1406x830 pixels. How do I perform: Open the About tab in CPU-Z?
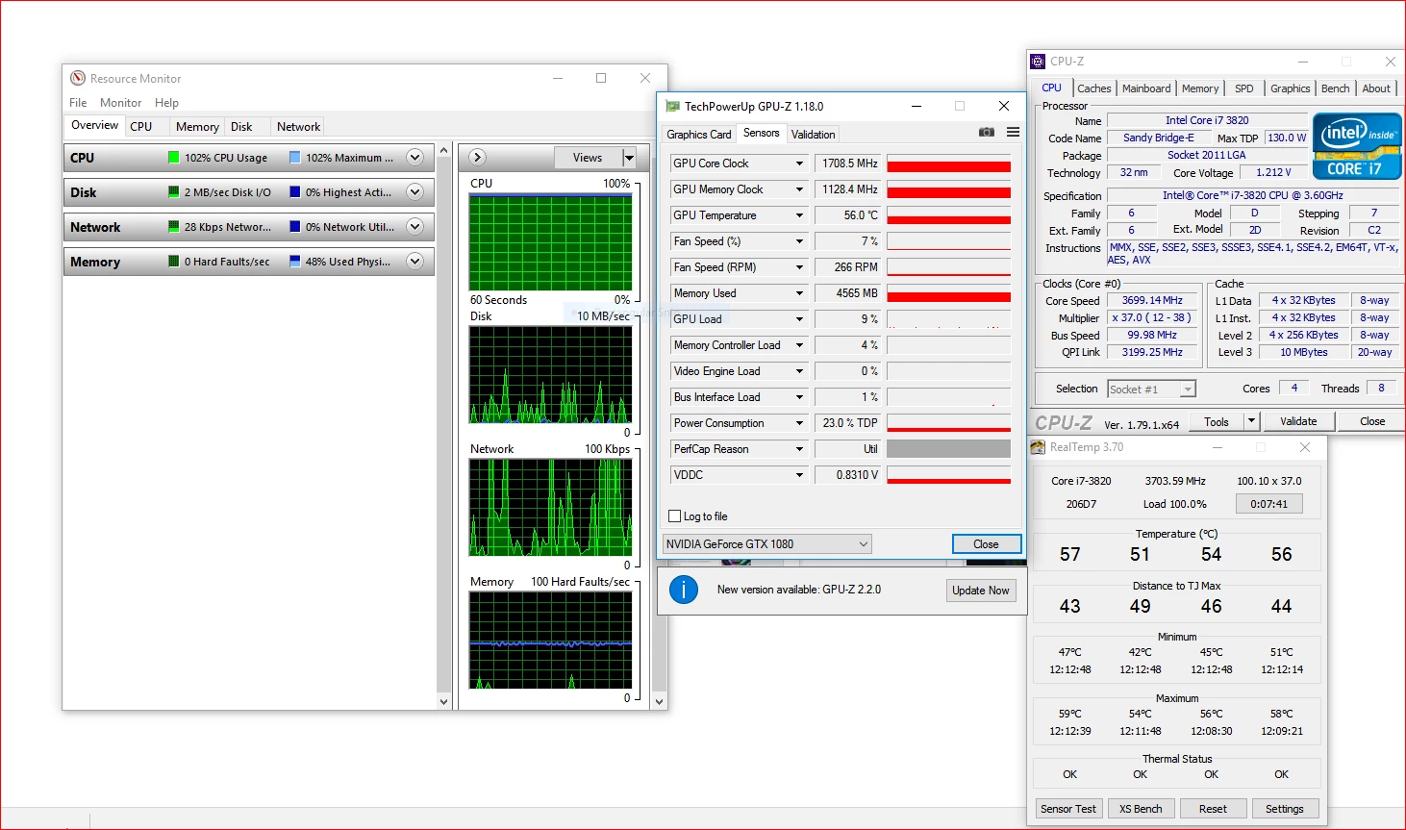coord(1376,88)
